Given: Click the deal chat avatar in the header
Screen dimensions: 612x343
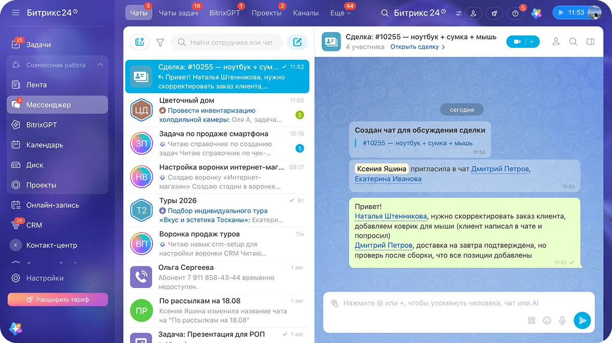Looking at the screenshot, I should [331, 42].
